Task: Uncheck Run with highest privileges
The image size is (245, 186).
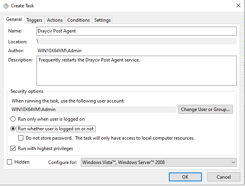Action: [13, 148]
